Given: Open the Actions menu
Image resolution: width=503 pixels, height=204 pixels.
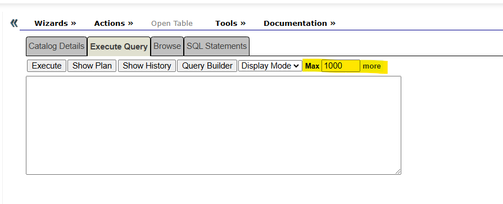Looking at the screenshot, I should pyautogui.click(x=114, y=24).
